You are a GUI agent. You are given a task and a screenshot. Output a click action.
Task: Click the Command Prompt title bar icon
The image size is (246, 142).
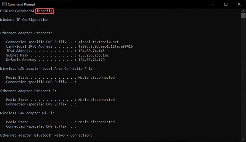tap(3, 4)
